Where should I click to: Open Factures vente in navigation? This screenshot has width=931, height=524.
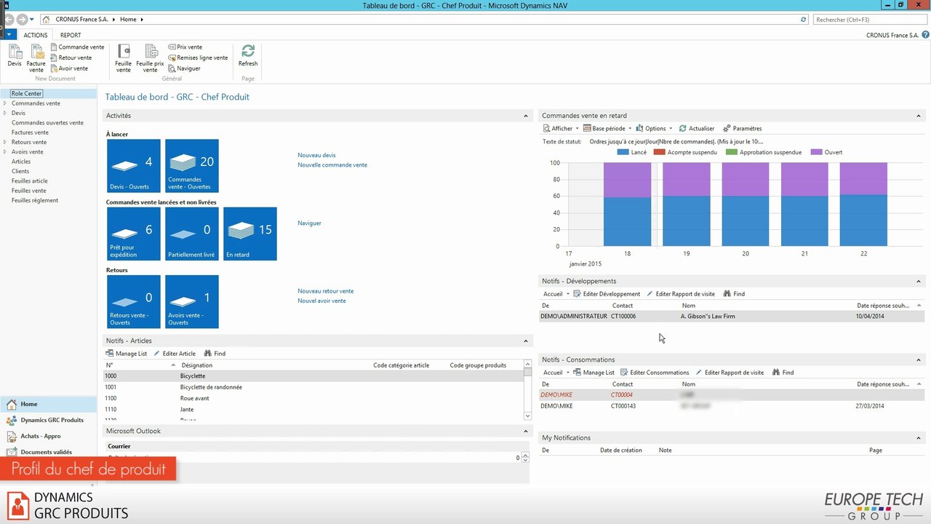click(30, 132)
